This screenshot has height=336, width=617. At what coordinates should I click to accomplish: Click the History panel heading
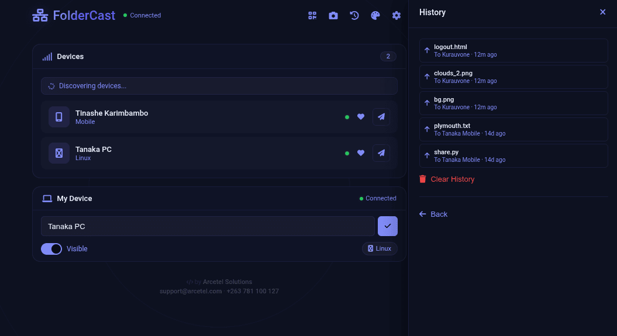click(432, 12)
